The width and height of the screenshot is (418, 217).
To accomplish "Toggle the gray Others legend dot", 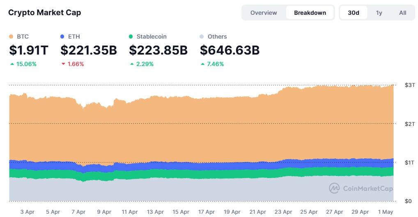I will (x=202, y=37).
